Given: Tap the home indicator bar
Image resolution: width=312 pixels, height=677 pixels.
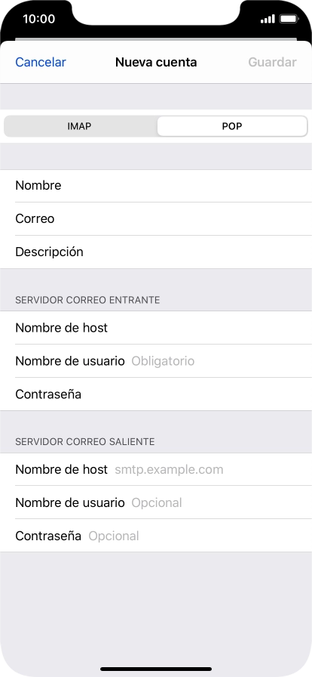Looking at the screenshot, I should click(156, 669).
